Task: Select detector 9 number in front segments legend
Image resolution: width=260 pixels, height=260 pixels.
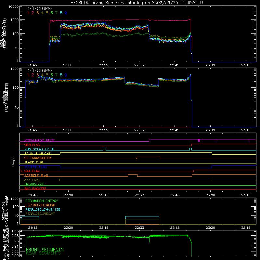Action: tap(66, 13)
